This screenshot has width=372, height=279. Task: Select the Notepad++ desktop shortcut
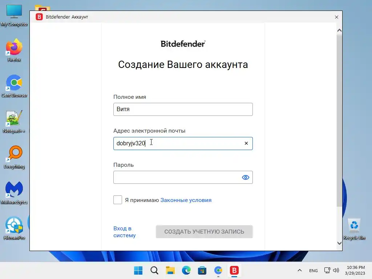pos(14,121)
